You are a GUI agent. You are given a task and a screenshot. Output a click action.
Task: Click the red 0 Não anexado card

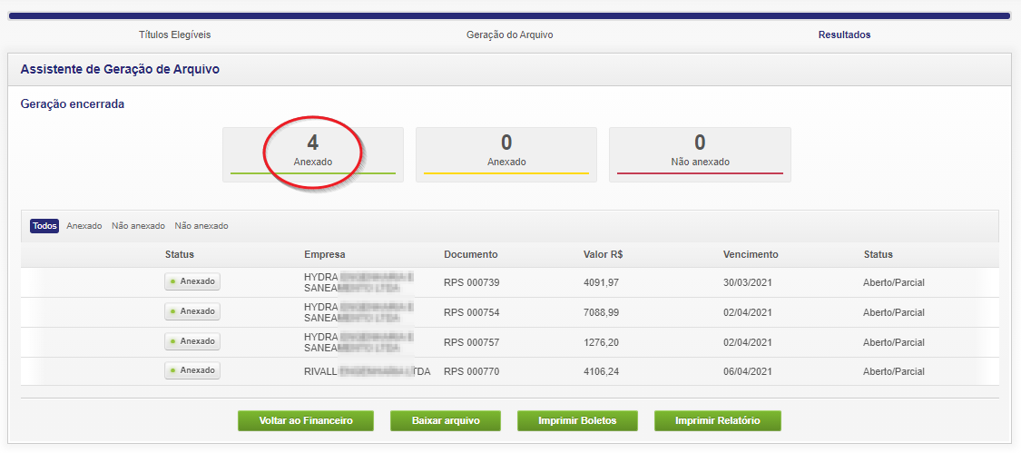[x=700, y=153]
